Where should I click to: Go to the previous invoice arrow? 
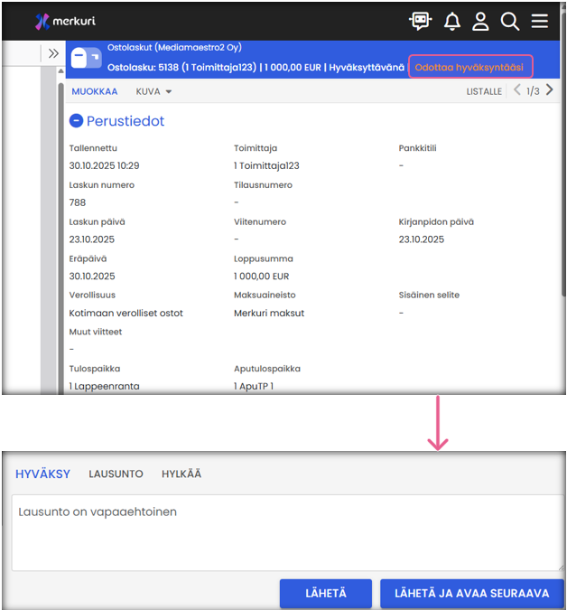point(516,90)
